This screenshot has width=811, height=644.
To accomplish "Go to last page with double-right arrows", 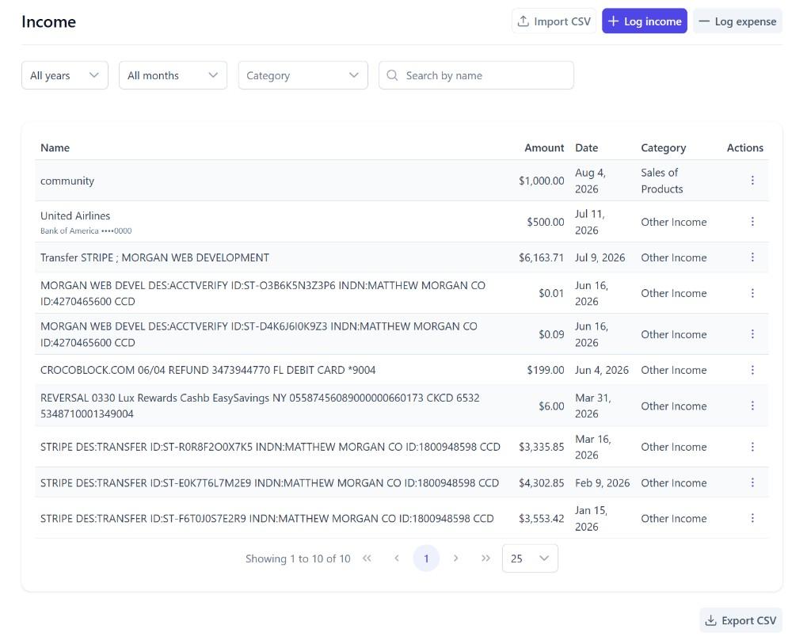I will [485, 558].
